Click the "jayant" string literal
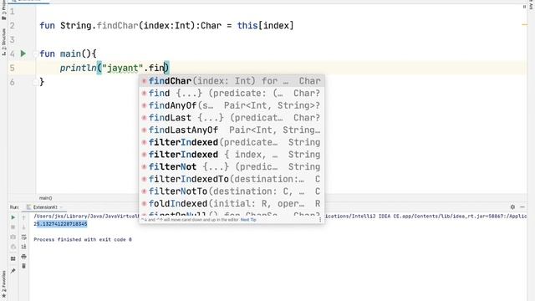This screenshot has width=535, height=301. 123,68
